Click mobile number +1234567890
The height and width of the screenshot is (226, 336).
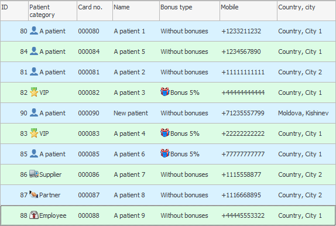tap(241, 52)
